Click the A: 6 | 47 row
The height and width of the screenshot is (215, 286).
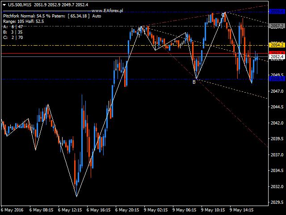(x=13, y=27)
